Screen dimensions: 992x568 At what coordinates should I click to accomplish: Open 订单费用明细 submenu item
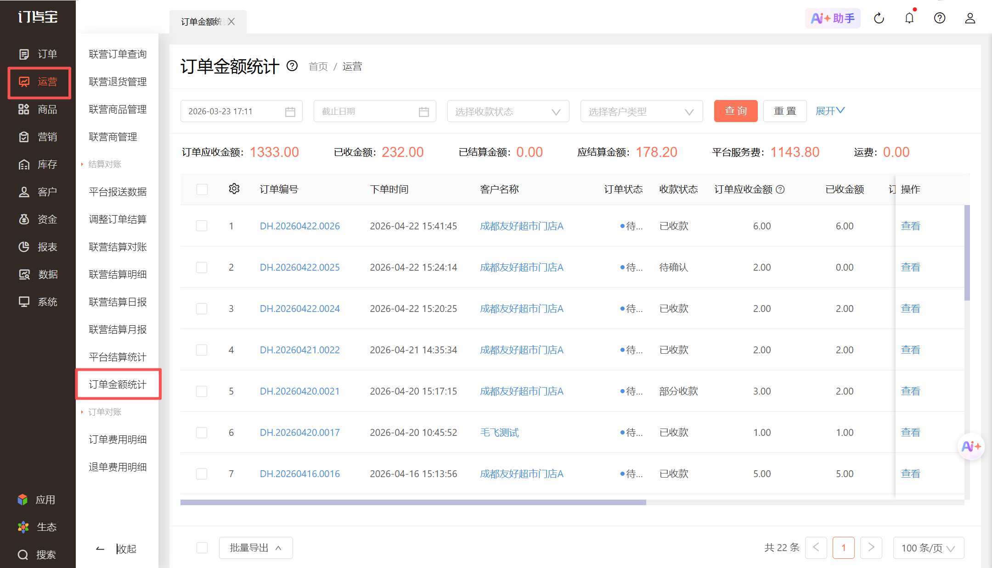click(x=118, y=440)
